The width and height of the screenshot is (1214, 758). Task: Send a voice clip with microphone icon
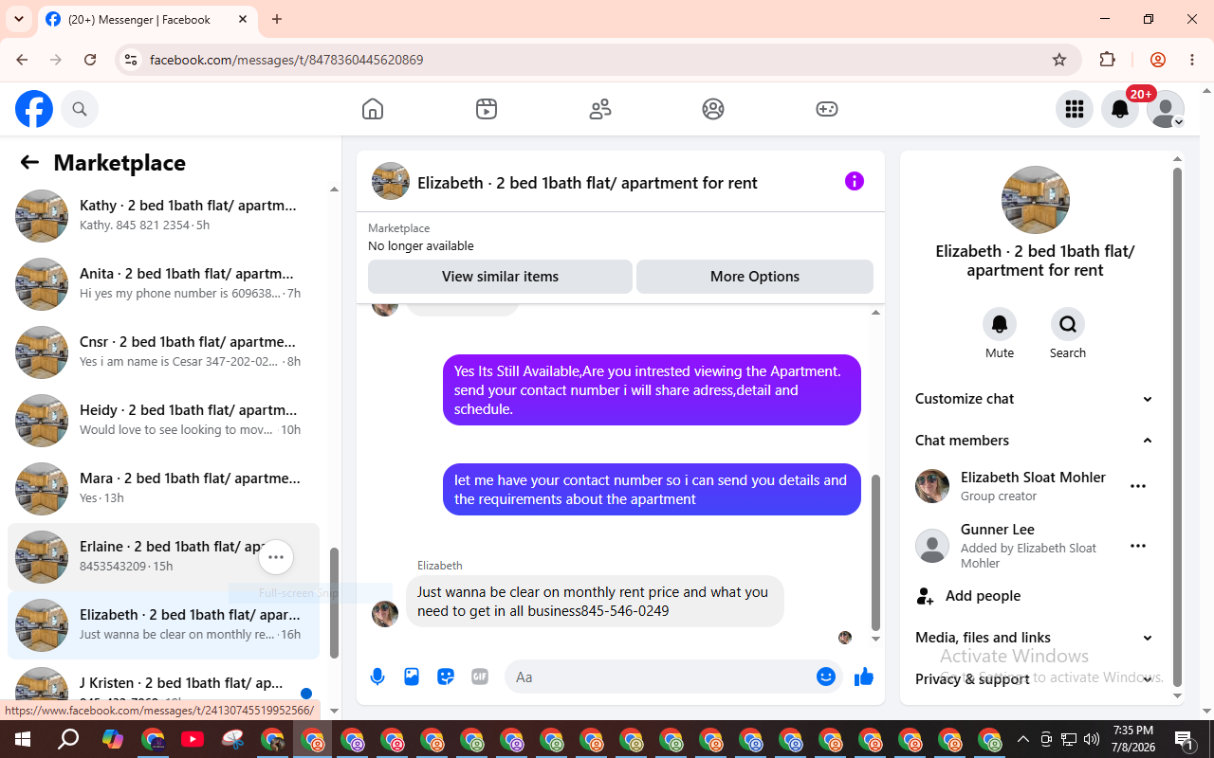click(377, 677)
